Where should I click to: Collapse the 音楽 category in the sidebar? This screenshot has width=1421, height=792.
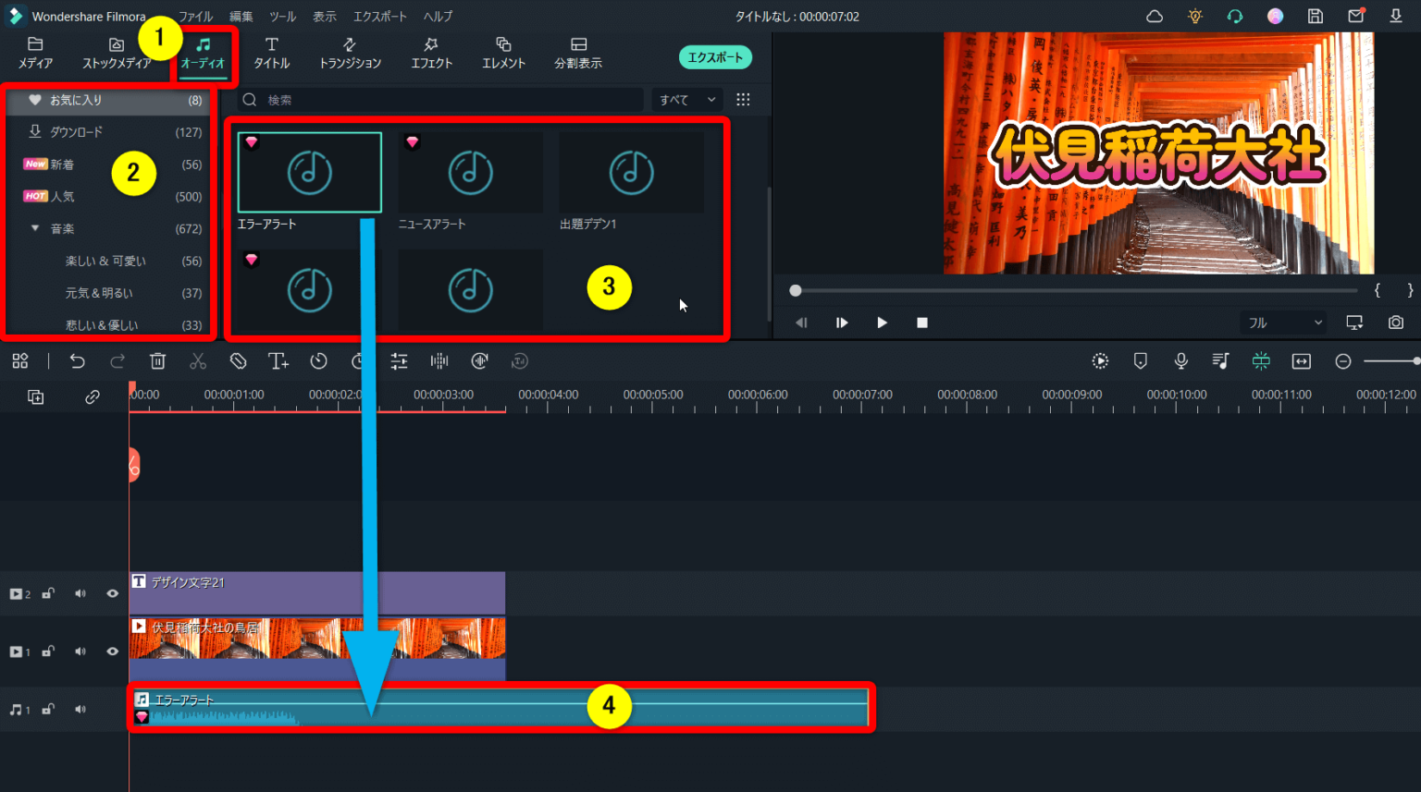pyautogui.click(x=35, y=227)
